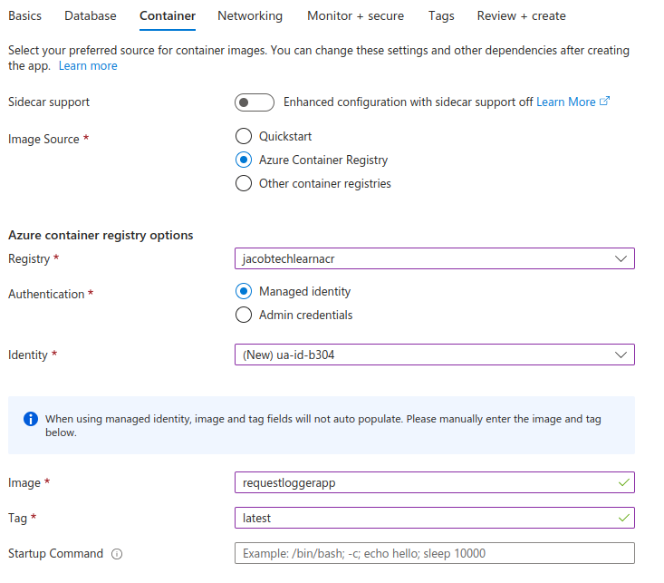Select the Quickstart image source

point(243,136)
